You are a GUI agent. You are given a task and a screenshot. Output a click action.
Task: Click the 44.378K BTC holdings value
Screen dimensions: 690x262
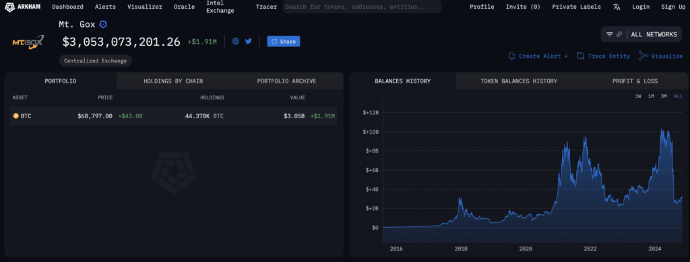point(205,116)
